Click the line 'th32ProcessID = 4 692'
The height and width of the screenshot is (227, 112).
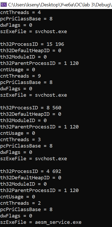tap(31, 171)
